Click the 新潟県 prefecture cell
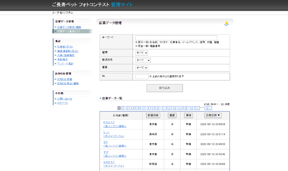Image resolution: width=288 pixels, height=171 pixels. 153,164
